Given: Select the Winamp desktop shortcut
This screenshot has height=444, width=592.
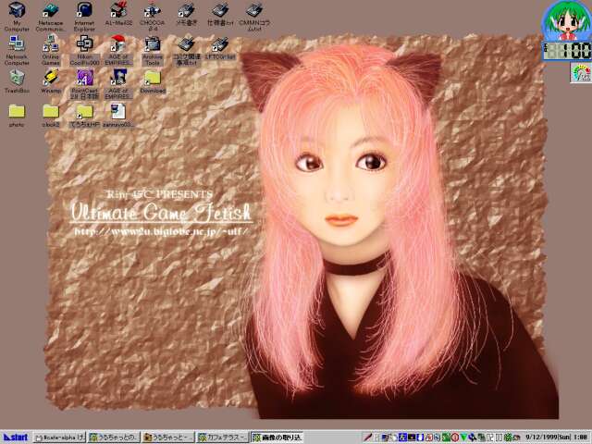Looking at the screenshot, I should tap(50, 78).
